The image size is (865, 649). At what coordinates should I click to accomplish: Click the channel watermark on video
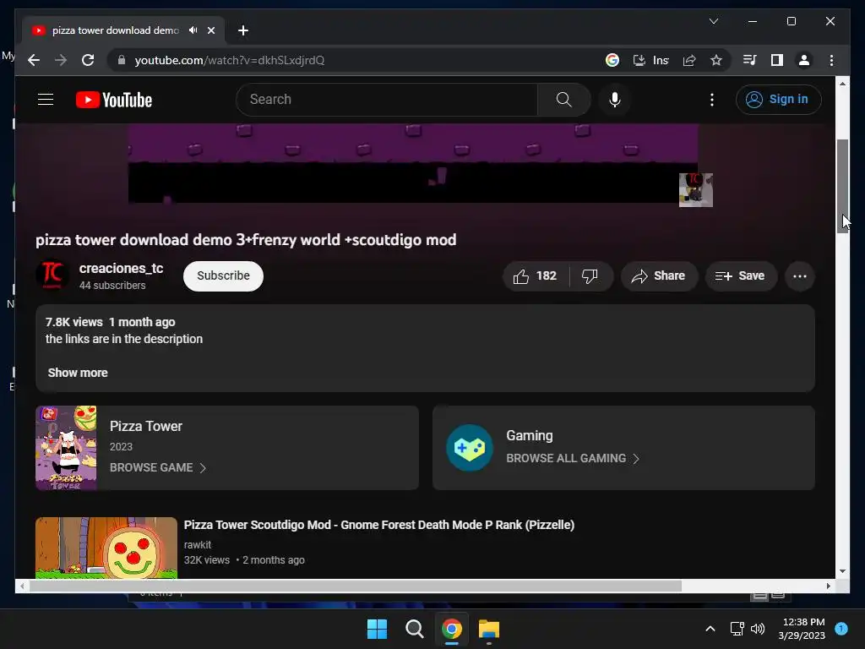click(696, 190)
